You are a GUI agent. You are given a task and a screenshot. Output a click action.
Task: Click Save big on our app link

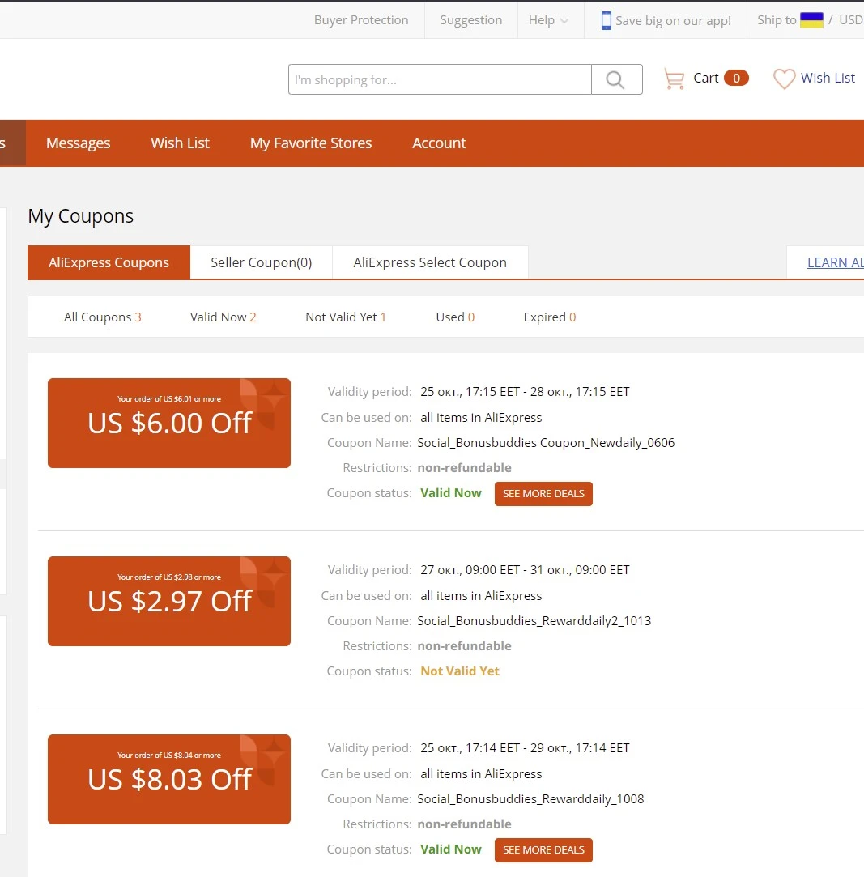coord(674,21)
